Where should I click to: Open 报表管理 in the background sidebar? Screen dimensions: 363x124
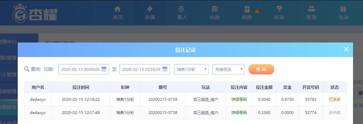pos(8,91)
